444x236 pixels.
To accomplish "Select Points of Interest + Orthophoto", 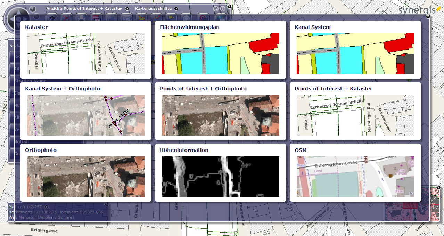I will pos(221,111).
